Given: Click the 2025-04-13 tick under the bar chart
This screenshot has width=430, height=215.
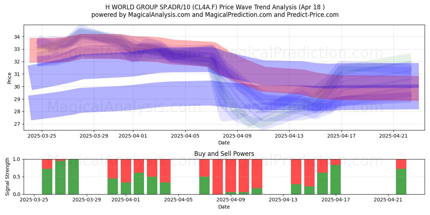Looking at the screenshot, I should tap(283, 200).
